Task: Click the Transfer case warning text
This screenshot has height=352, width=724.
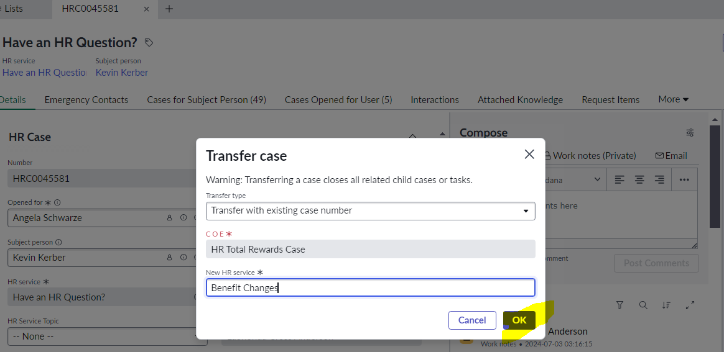Action: (339, 179)
